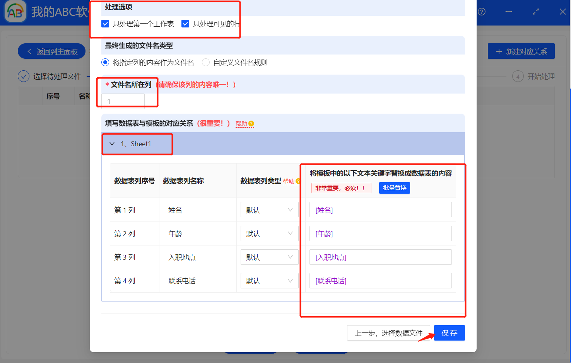Click the 文件名所在列 input field
This screenshot has width=571, height=363.
pos(122,101)
